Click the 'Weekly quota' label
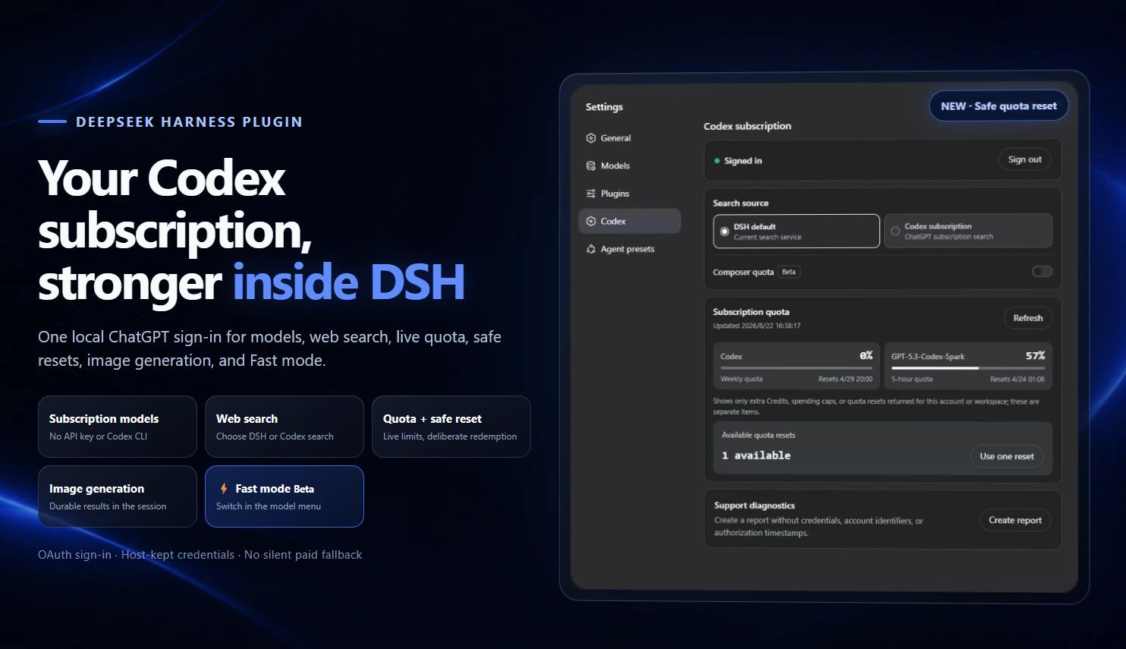This screenshot has width=1126, height=649. point(741,379)
